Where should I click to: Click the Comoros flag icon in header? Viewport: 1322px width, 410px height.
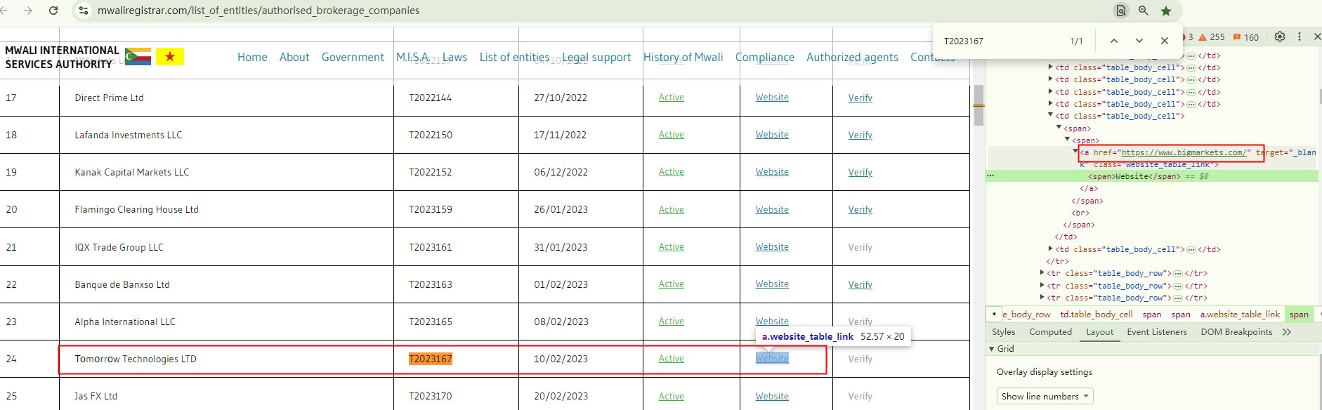(138, 56)
